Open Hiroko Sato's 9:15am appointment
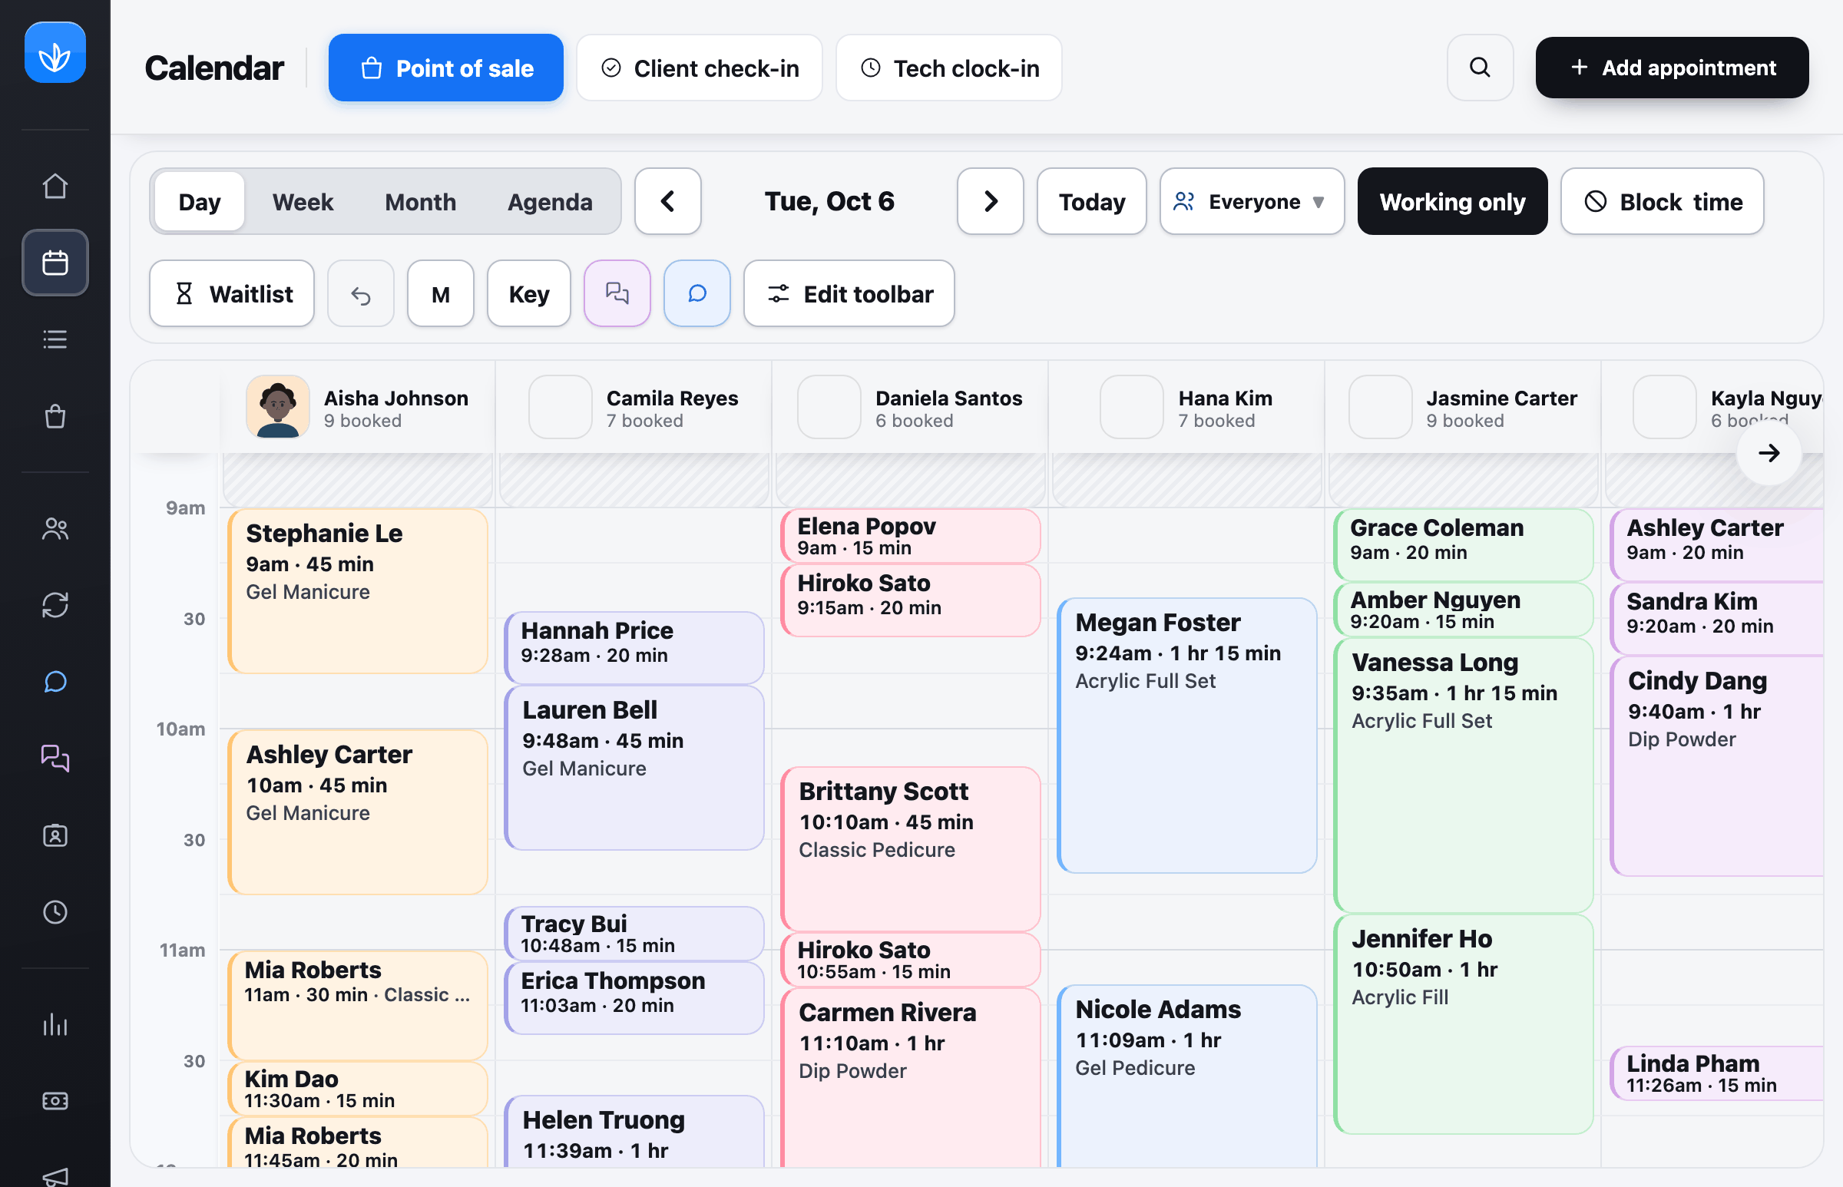Screen dimensions: 1843x1187 pyautogui.click(x=910, y=600)
